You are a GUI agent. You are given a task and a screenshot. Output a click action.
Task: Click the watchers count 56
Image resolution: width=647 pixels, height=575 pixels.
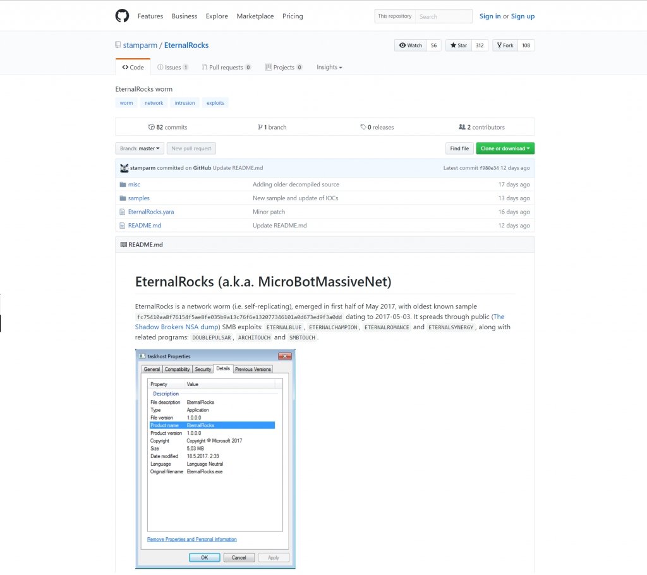(433, 45)
